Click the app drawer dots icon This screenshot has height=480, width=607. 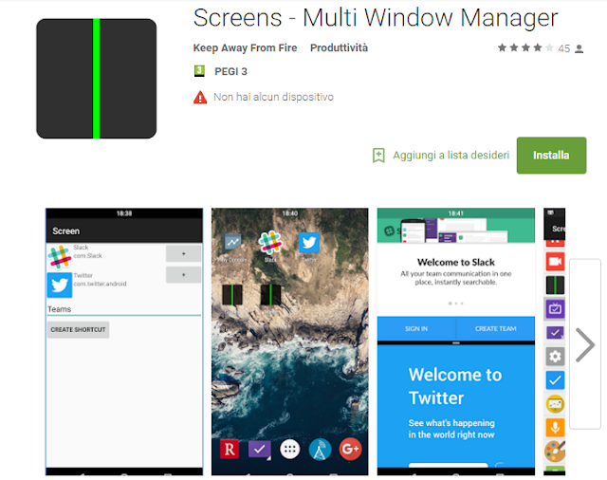290,449
